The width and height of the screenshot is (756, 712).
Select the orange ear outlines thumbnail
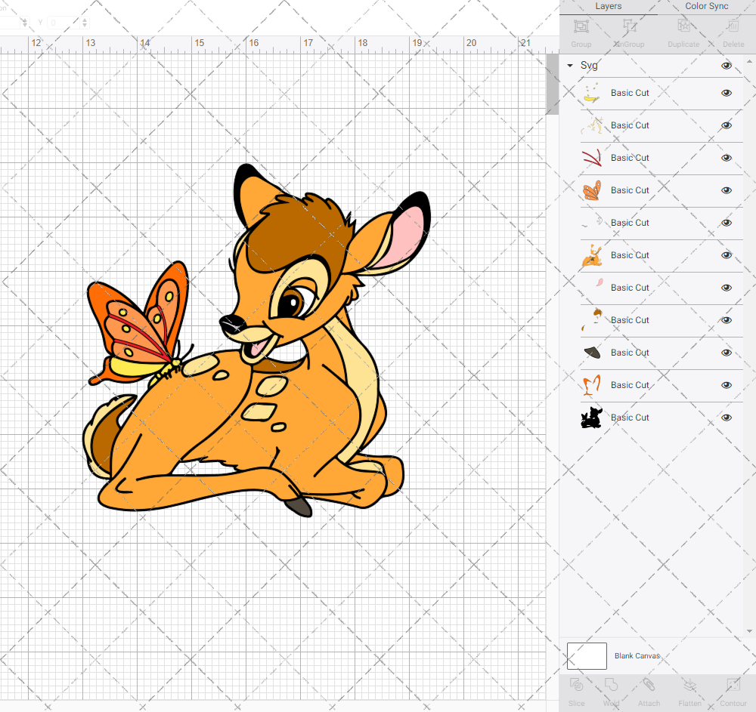[592, 385]
